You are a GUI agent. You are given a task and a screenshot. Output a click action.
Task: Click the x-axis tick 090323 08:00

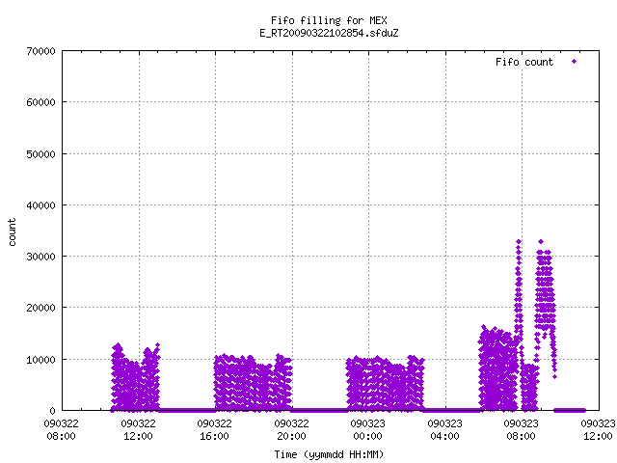522,430
